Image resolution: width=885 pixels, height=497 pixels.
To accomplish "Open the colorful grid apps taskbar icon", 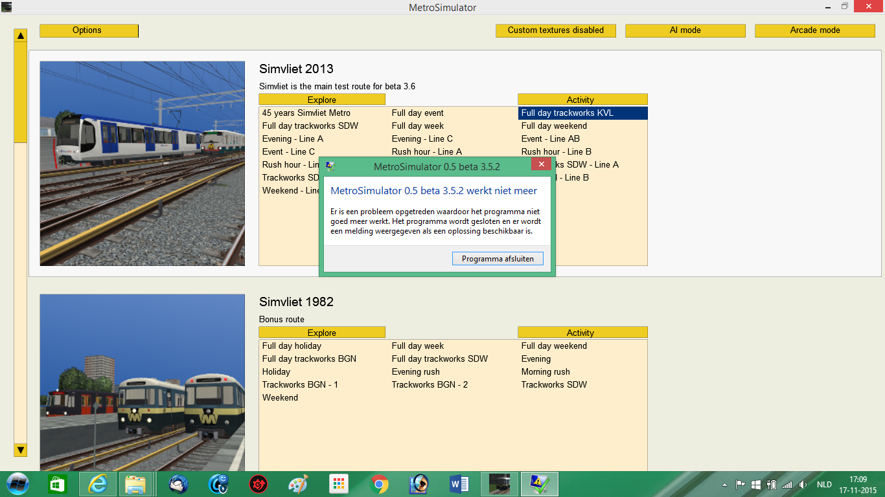I will 339,483.
